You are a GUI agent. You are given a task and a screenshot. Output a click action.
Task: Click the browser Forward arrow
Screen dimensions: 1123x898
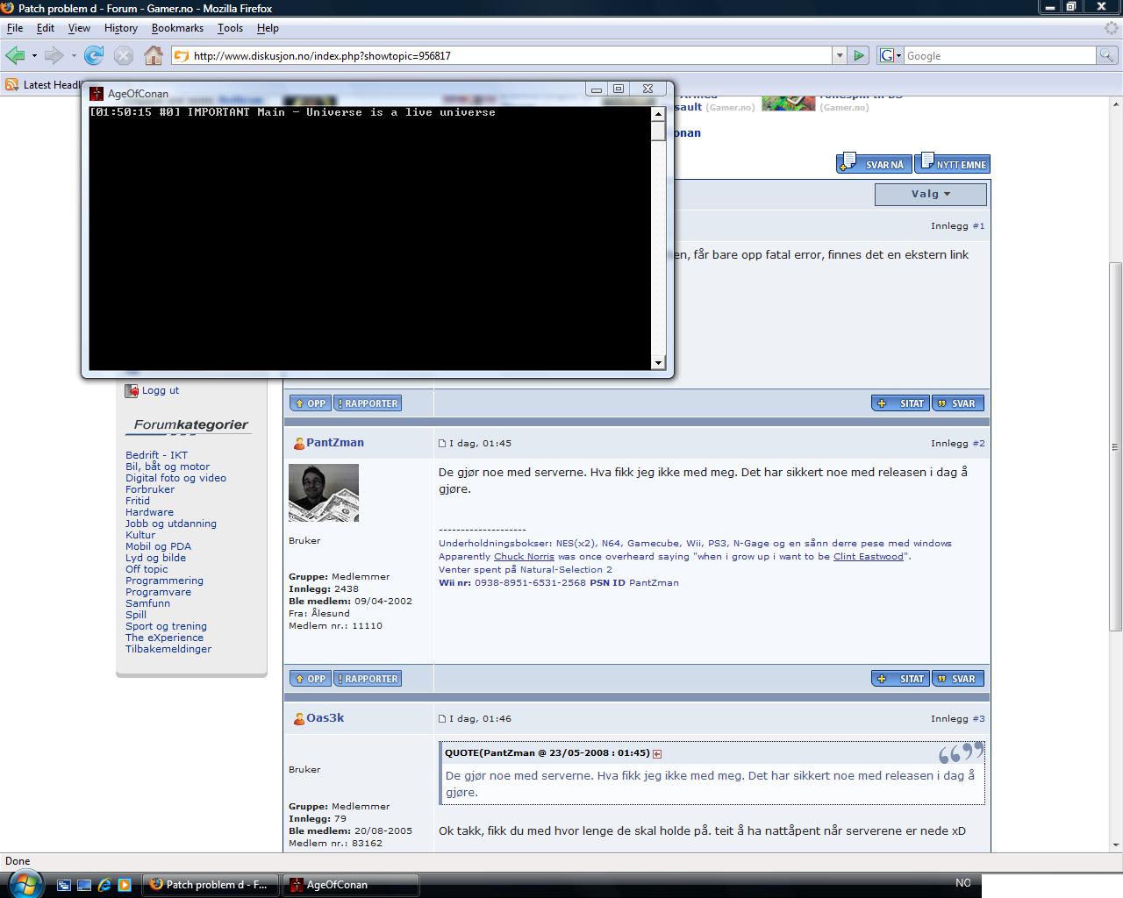[54, 55]
